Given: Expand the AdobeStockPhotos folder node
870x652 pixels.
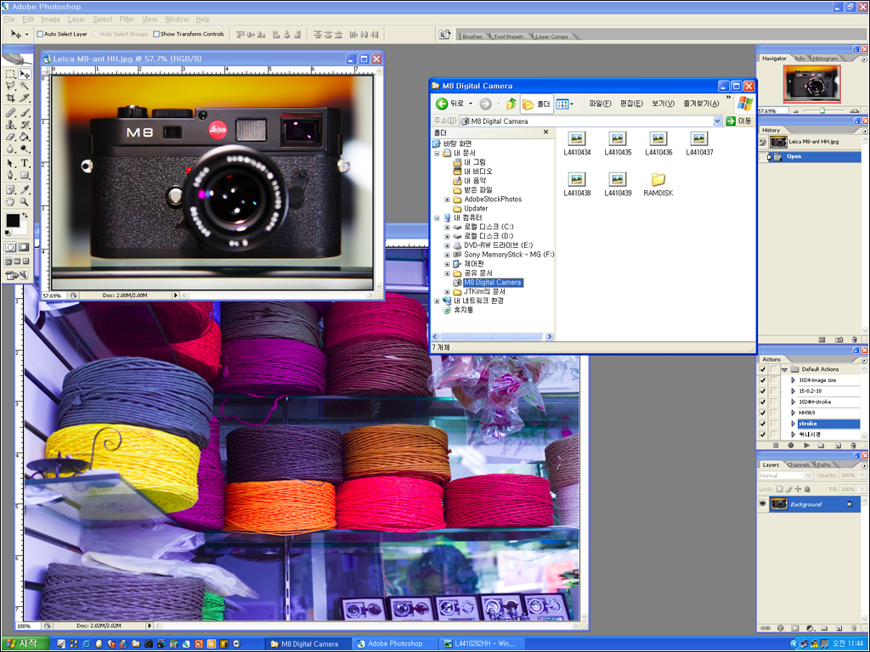Looking at the screenshot, I should point(447,199).
